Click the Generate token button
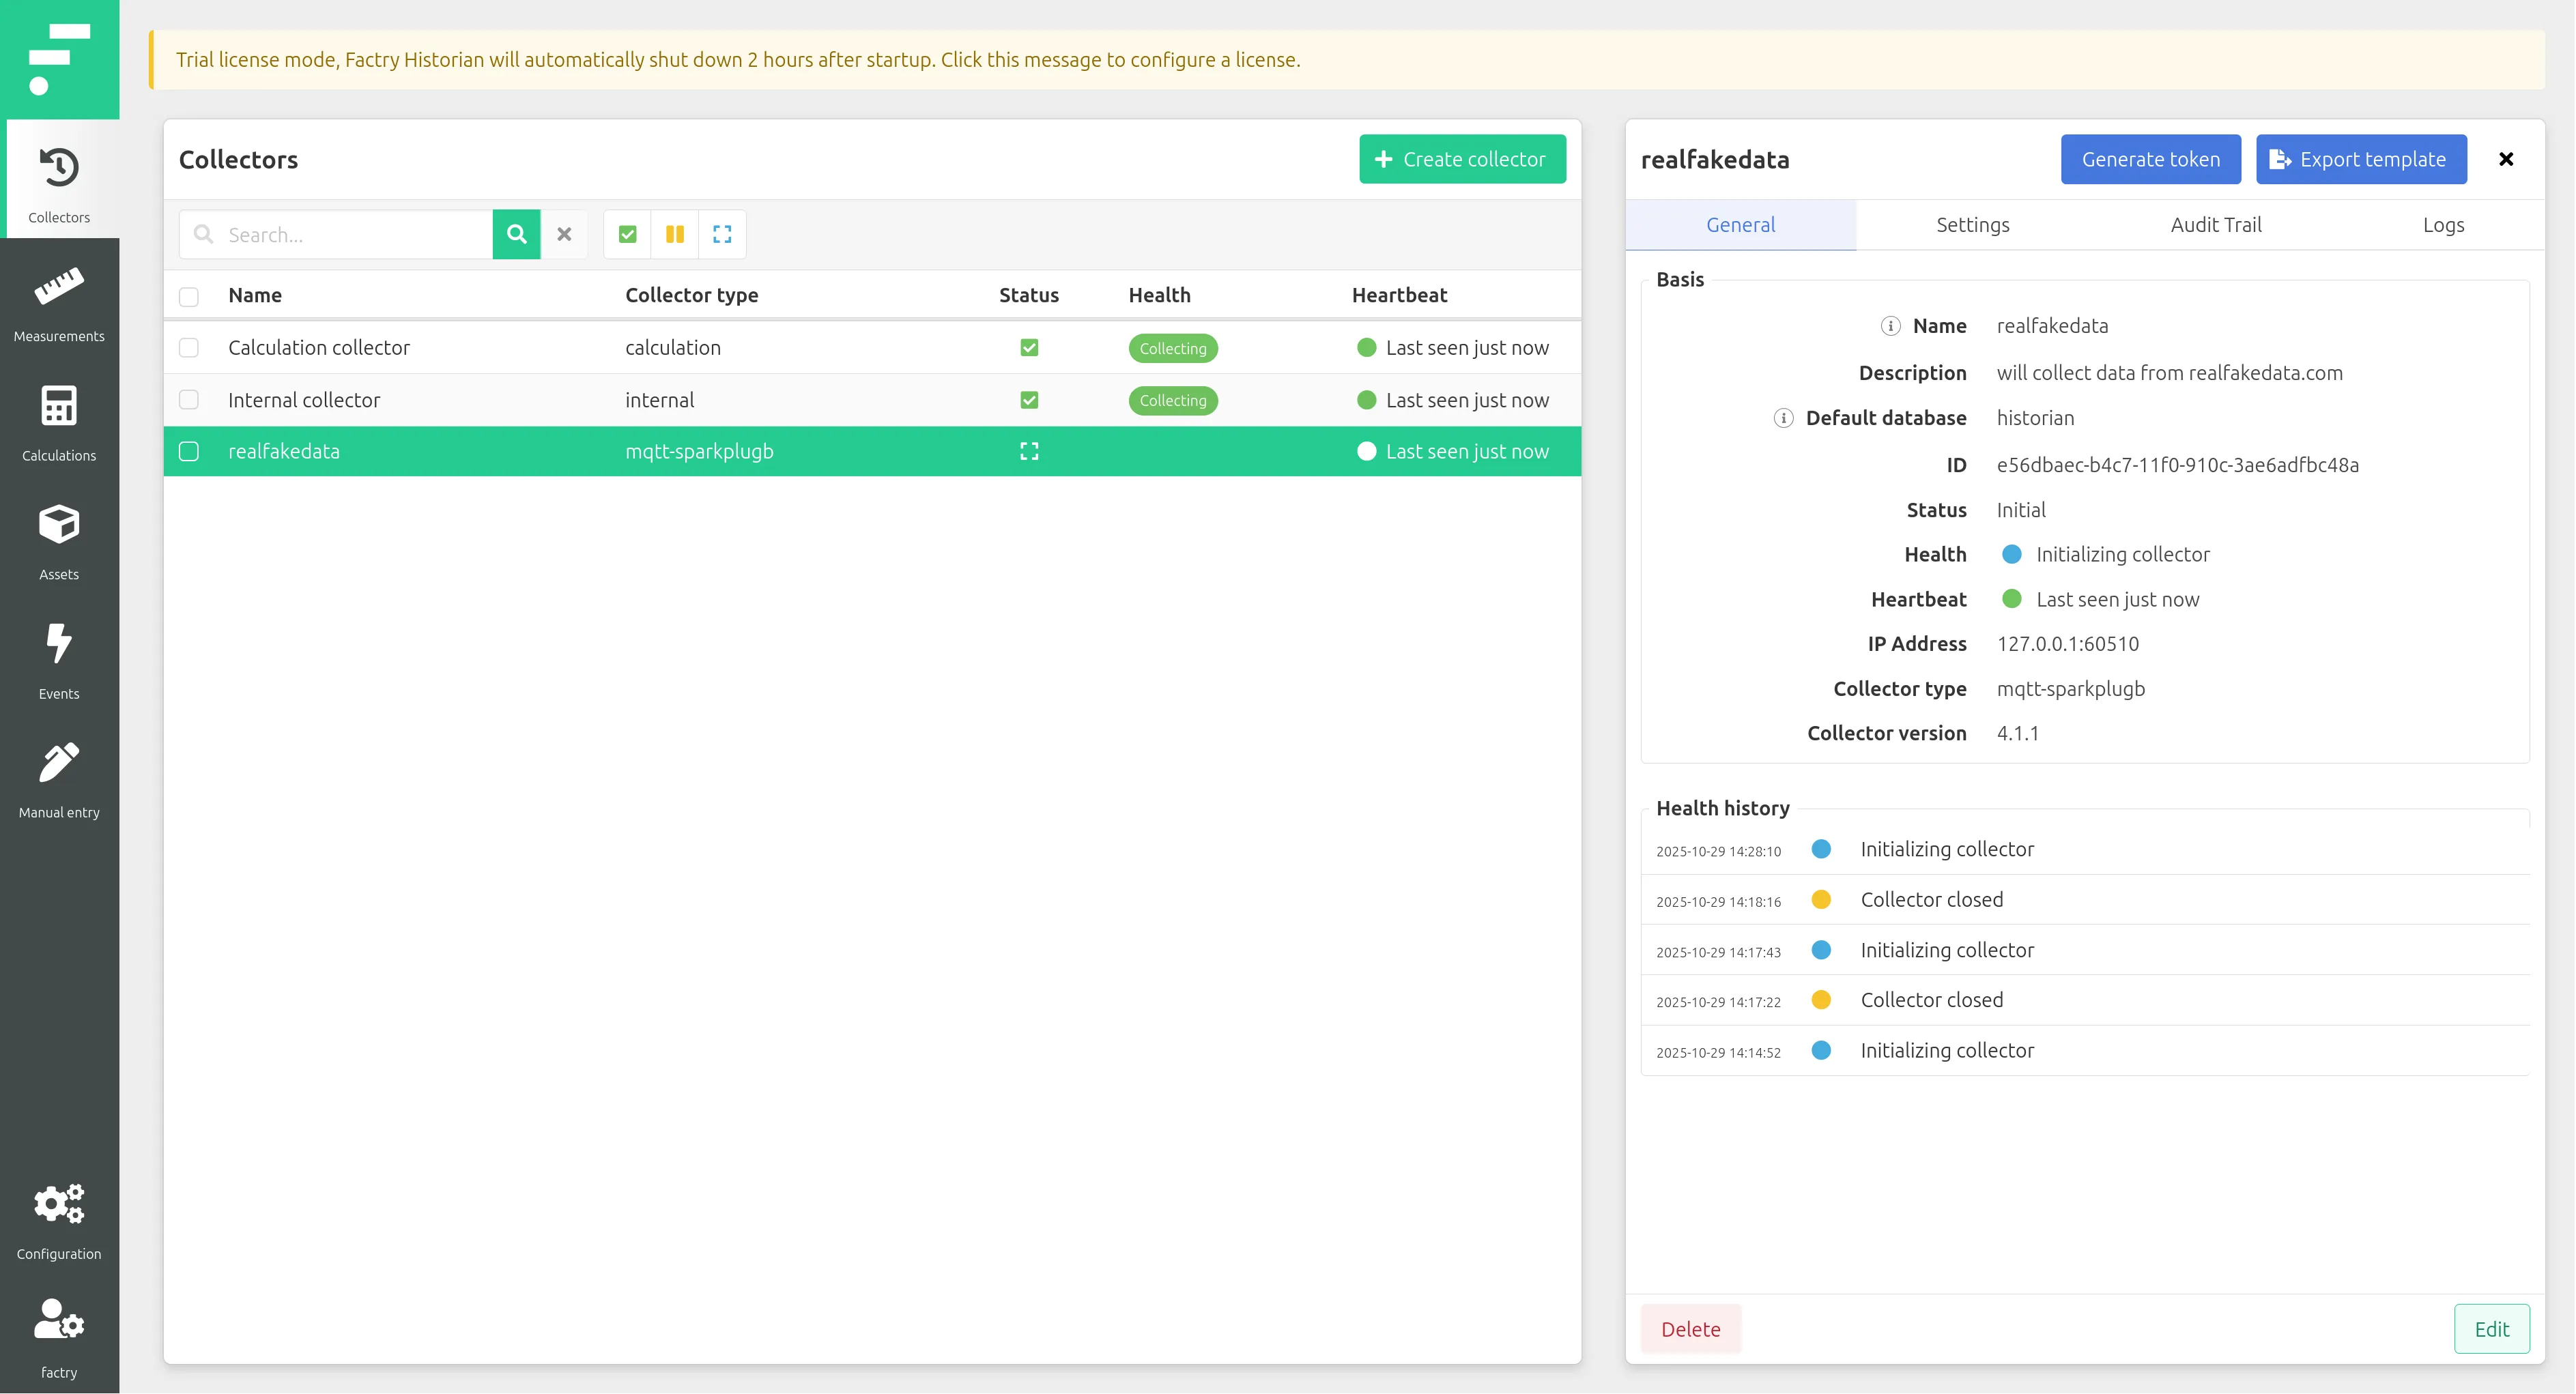Screen dimensions: 2576x1394 2150,159
